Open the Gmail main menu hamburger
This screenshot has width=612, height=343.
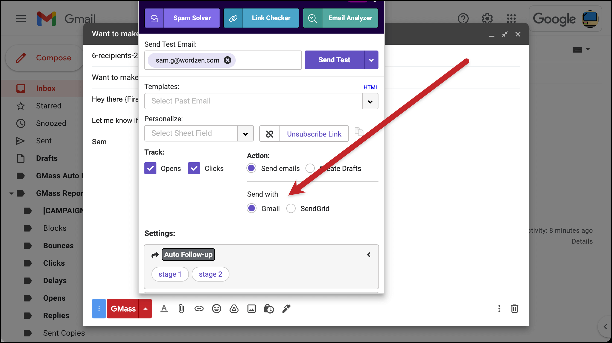[x=21, y=19]
